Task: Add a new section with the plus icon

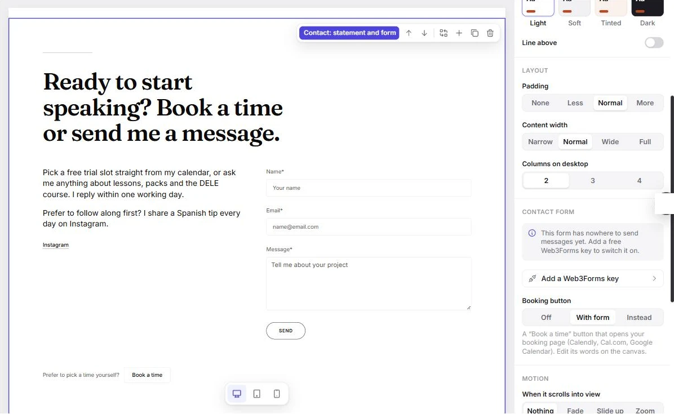Action: [459, 33]
